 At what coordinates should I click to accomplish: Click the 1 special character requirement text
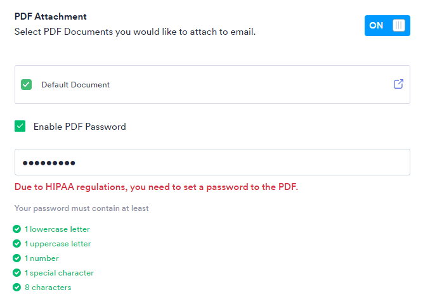pyautogui.click(x=59, y=273)
